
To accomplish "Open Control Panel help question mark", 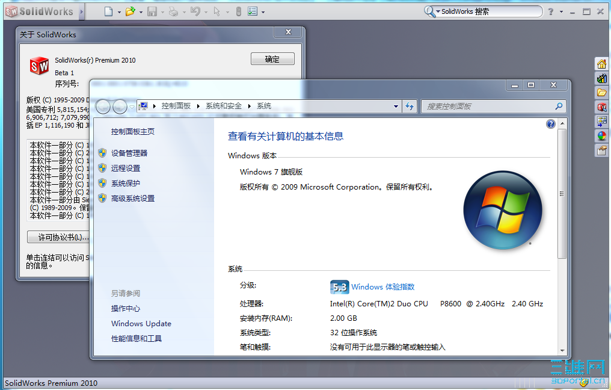I will pyautogui.click(x=551, y=125).
